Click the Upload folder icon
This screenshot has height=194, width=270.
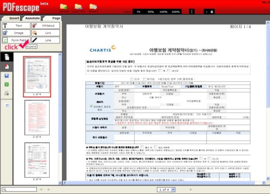click(x=63, y=7)
